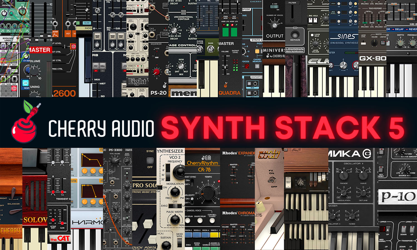The height and width of the screenshot is (250, 417).
Task: Click the PS-20 logo
Action: click(x=158, y=93)
